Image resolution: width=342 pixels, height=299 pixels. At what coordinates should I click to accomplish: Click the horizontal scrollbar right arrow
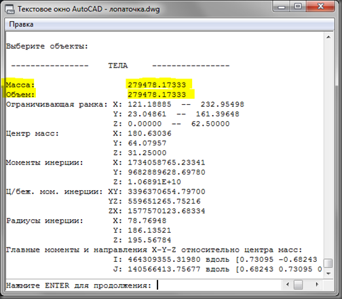pos(317,285)
